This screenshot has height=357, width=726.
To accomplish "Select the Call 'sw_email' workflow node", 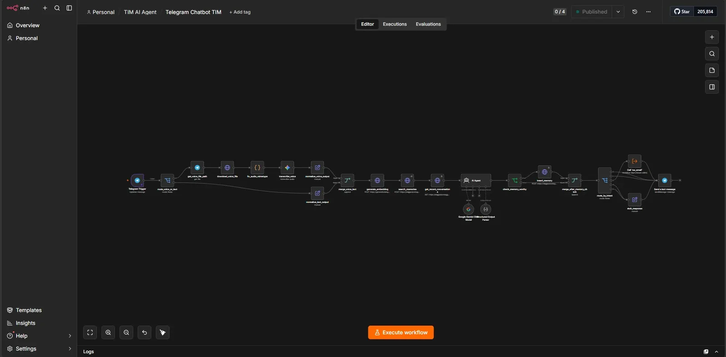I will pos(634,161).
